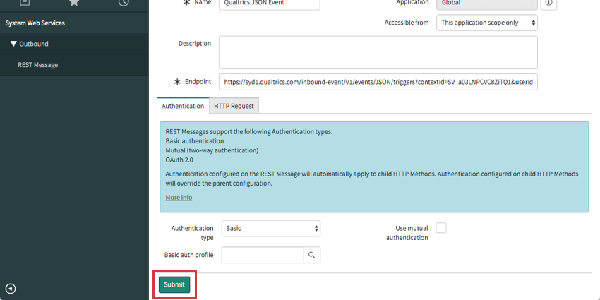Open REST Message in the navigator
The height and width of the screenshot is (300, 600).
coord(38,65)
